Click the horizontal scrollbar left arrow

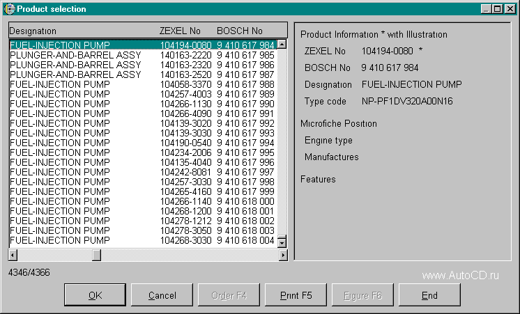[13, 255]
